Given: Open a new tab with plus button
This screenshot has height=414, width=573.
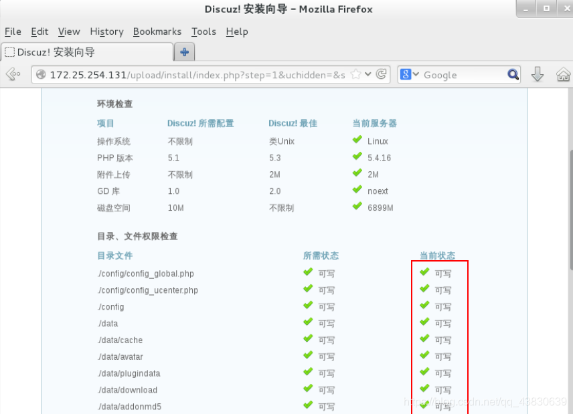Looking at the screenshot, I should [x=185, y=52].
